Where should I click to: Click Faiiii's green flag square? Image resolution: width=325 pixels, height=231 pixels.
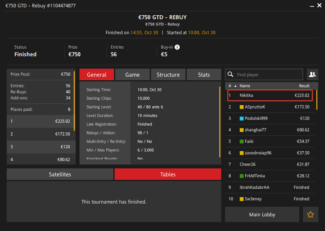point(241,141)
